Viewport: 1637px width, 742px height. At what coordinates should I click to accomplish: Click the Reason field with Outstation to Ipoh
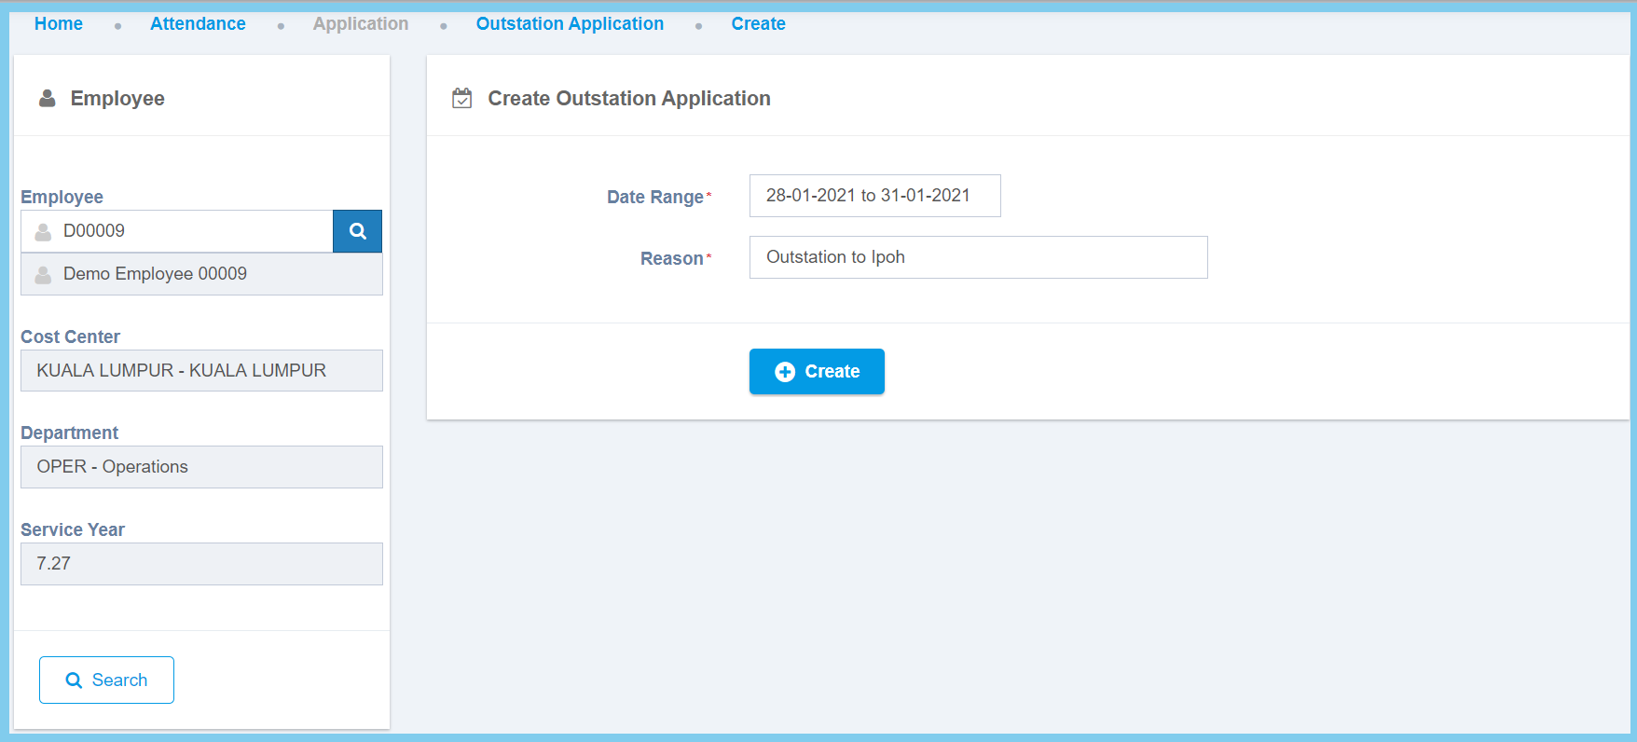point(978,257)
